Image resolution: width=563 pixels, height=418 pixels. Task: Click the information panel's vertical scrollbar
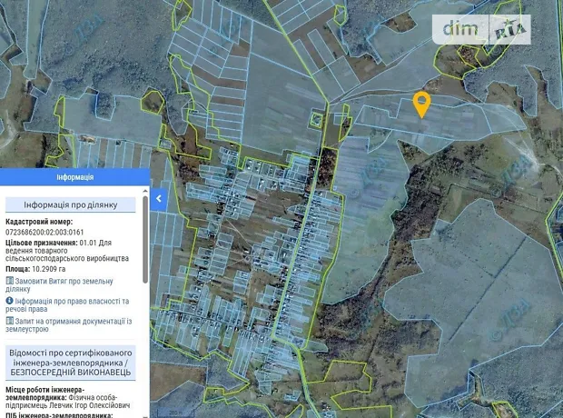pos(145,236)
